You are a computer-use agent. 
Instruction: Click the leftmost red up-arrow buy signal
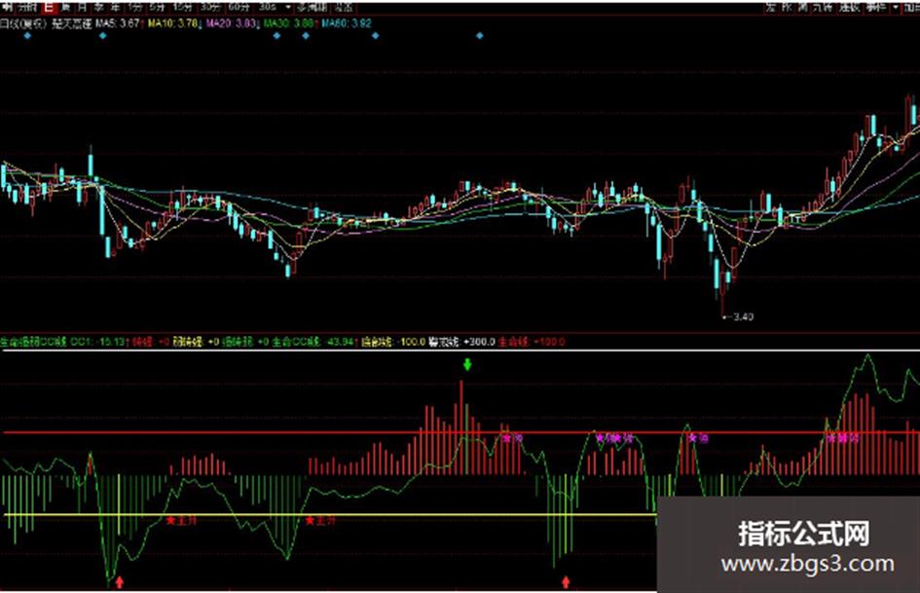pos(120,582)
